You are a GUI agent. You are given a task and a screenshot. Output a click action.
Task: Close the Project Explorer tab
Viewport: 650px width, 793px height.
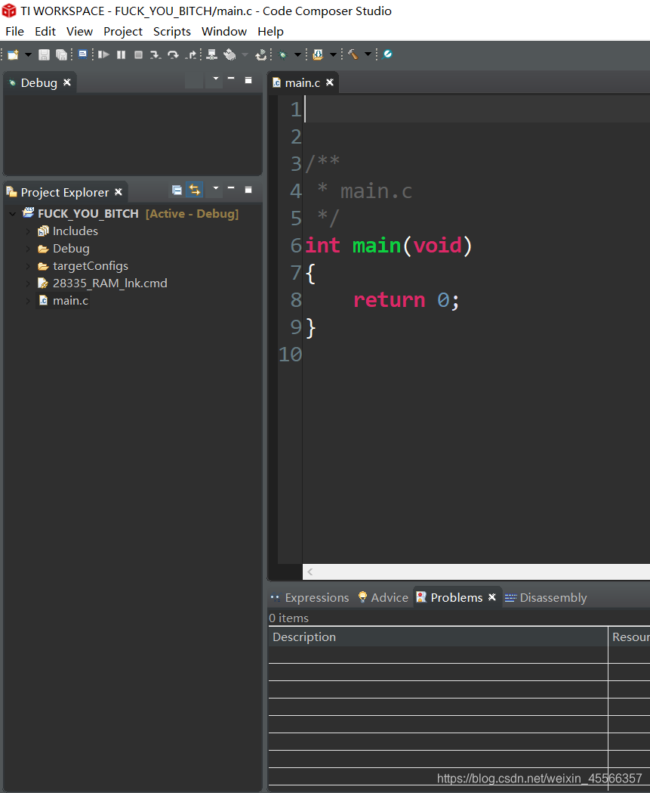point(119,192)
